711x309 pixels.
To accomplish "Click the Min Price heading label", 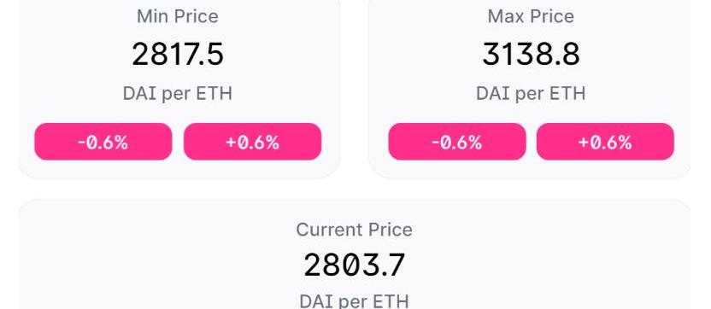I will pos(178,17).
